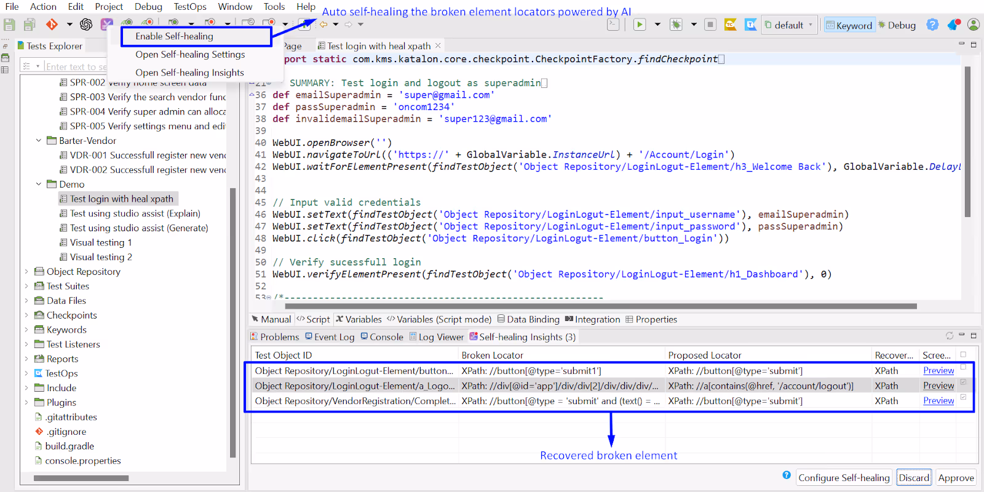Collapse the Barter-Vendor folder
This screenshot has height=492, width=984.
point(39,141)
